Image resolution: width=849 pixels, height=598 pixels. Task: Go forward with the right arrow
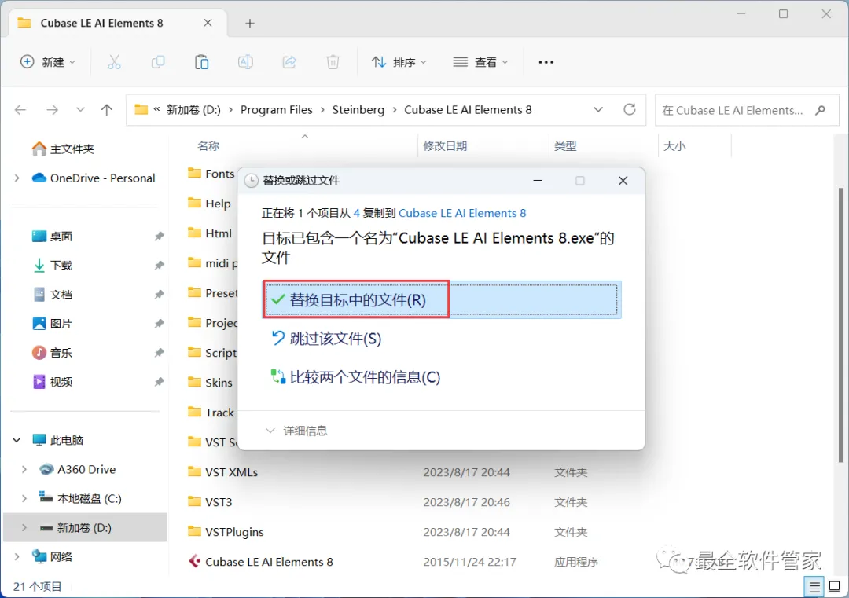pyautogui.click(x=52, y=110)
